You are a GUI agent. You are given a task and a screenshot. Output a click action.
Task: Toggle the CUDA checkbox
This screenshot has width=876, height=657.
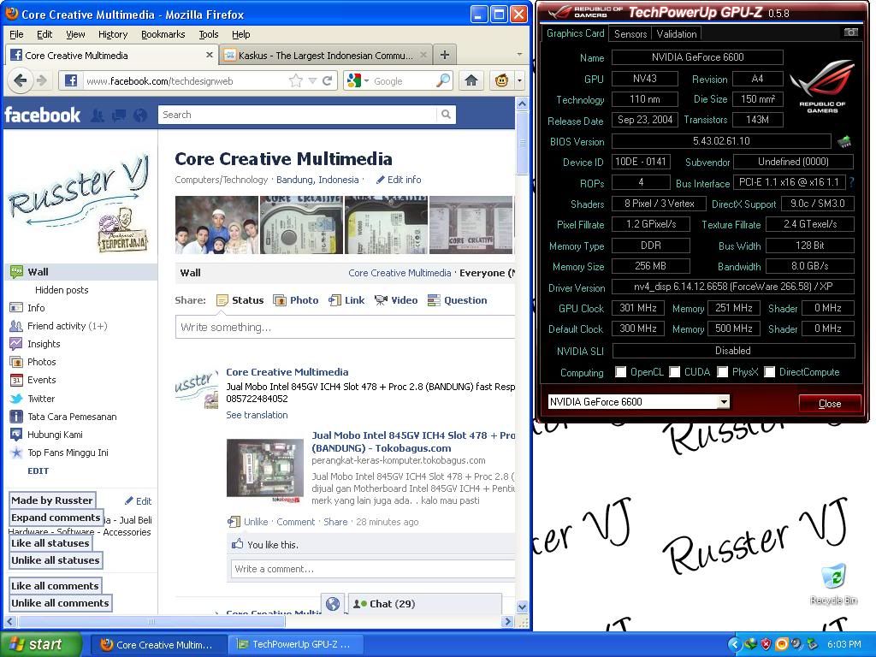click(675, 372)
